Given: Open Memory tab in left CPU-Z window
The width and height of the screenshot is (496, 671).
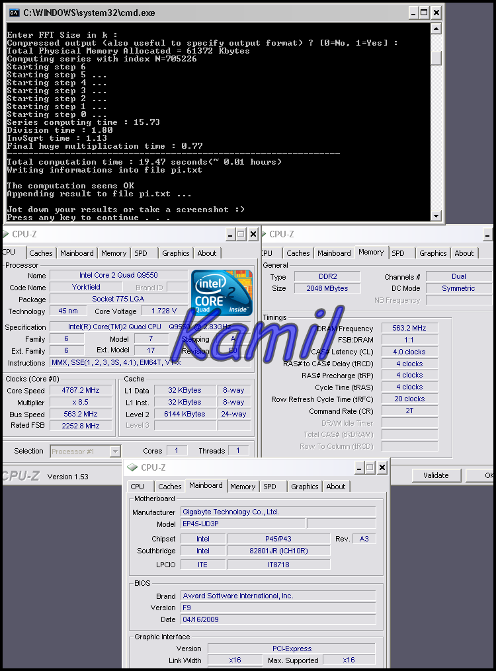Looking at the screenshot, I should [113, 253].
